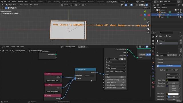
Task: Toggle Collection visibility eye icon
Action: (x=178, y=10)
